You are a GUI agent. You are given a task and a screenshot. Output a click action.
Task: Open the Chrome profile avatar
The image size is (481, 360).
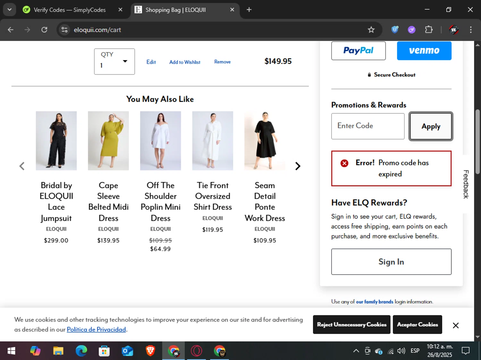[x=453, y=30]
